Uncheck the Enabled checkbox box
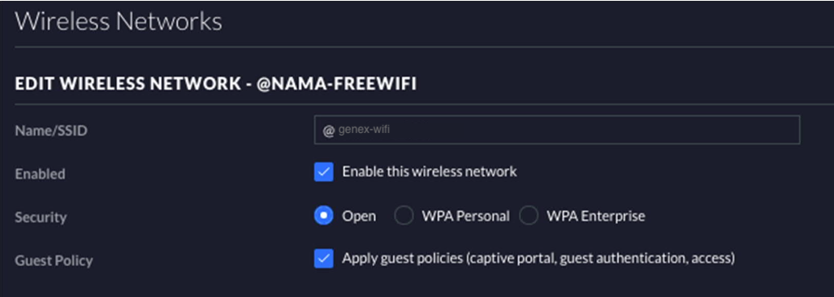834x297 pixels. click(x=323, y=172)
